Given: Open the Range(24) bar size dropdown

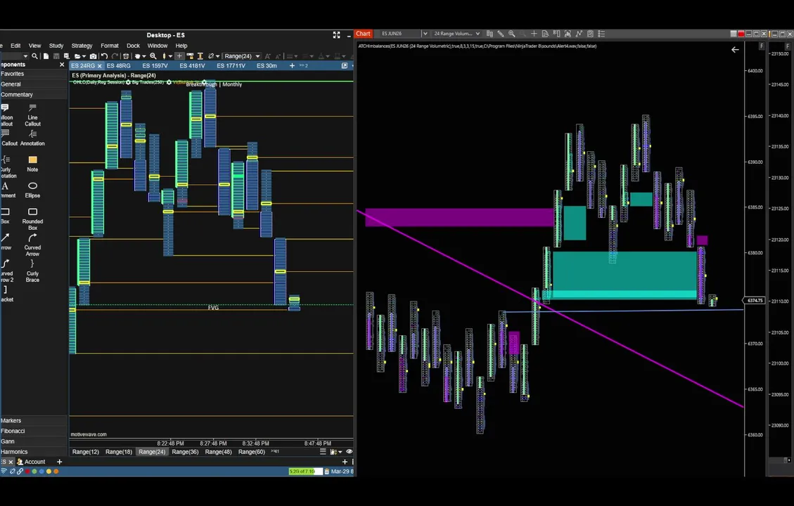Looking at the screenshot, I should [x=242, y=56].
